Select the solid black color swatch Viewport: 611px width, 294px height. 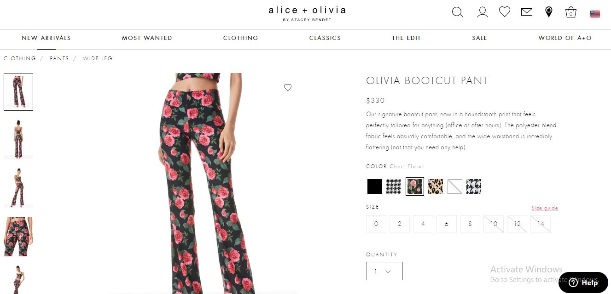375,187
